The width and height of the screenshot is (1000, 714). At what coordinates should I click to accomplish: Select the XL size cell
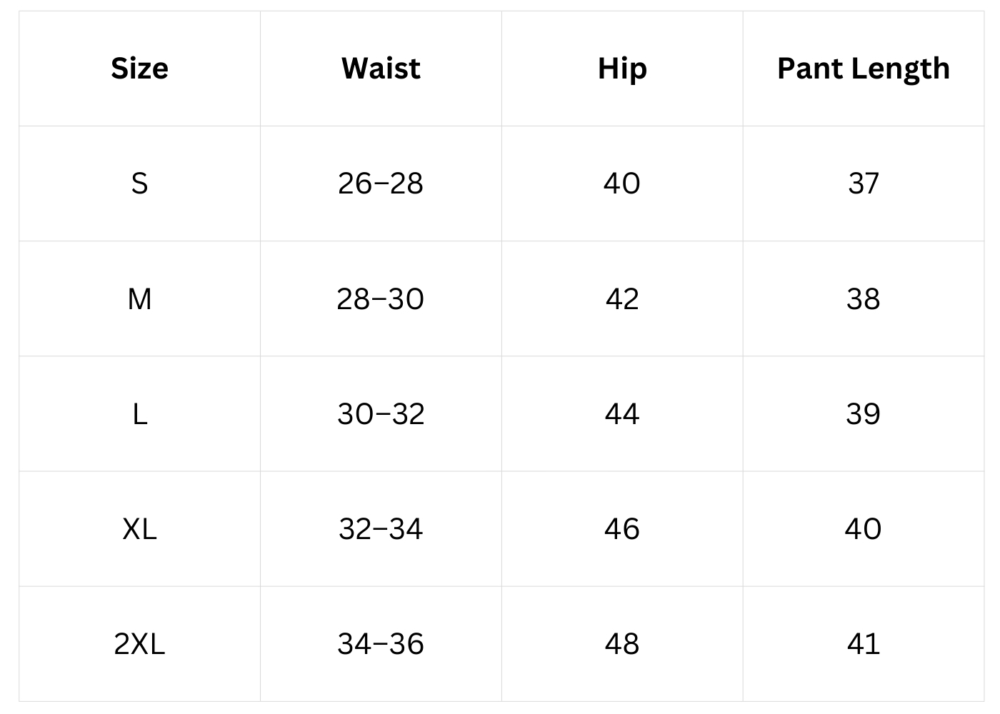click(x=139, y=529)
